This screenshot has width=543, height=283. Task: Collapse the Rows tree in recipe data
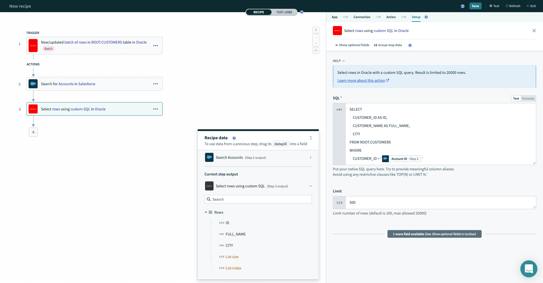(206, 212)
